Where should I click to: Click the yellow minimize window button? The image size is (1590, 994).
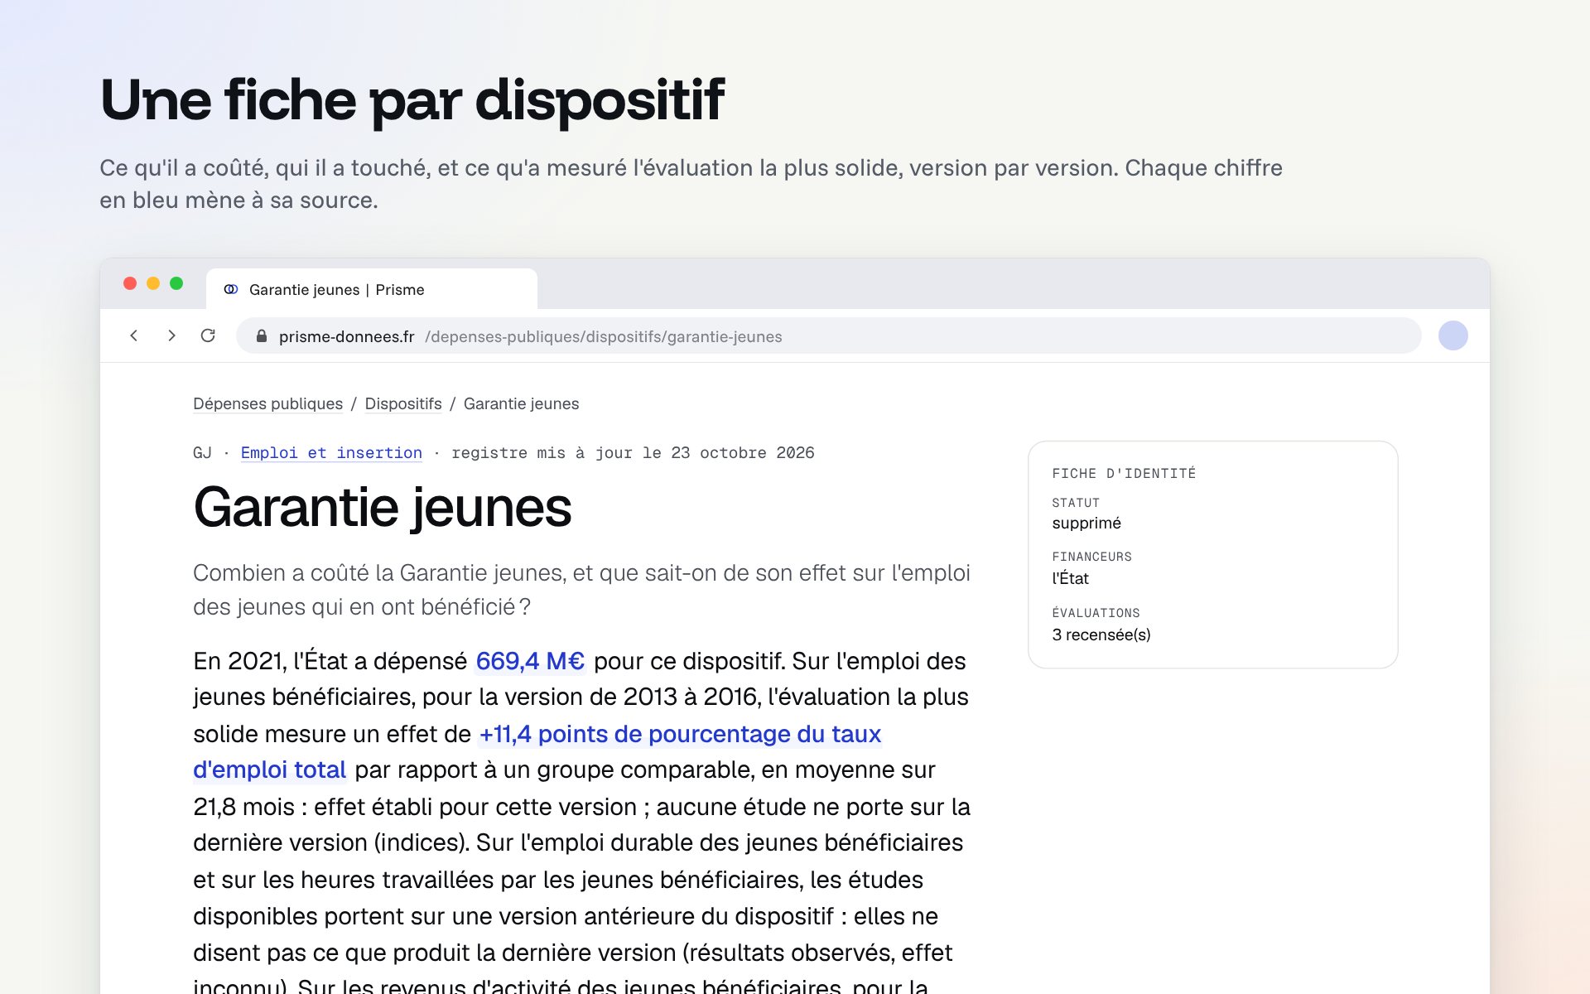click(153, 283)
